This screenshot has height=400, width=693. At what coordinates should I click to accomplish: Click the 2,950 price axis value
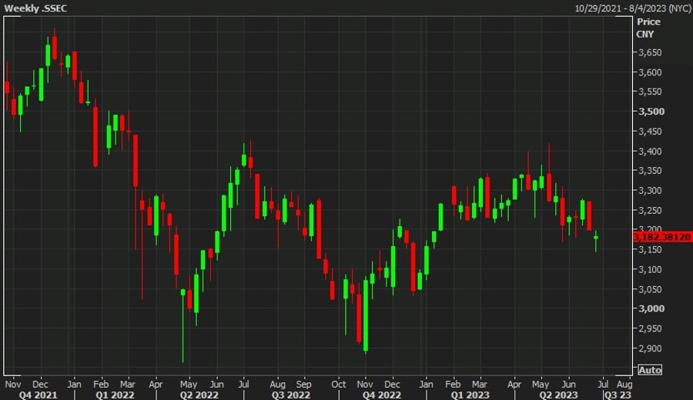point(650,328)
